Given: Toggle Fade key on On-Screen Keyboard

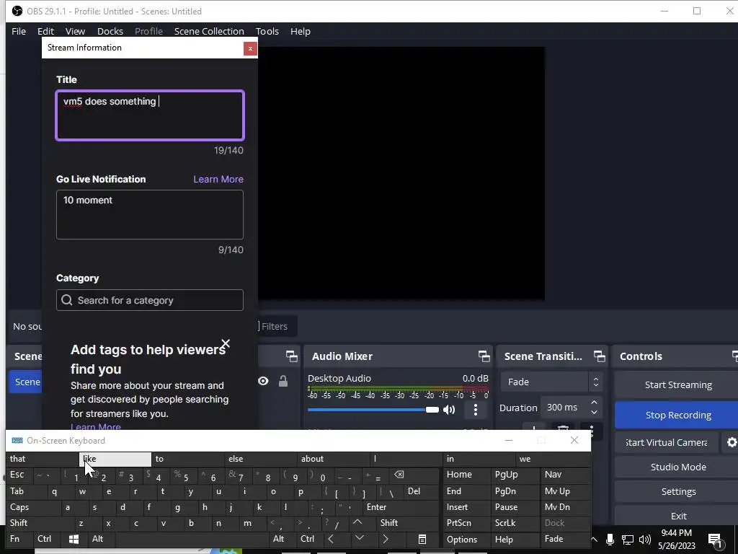Looking at the screenshot, I should [x=565, y=539].
